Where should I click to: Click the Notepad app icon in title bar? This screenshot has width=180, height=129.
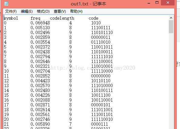click(x=6, y=4)
